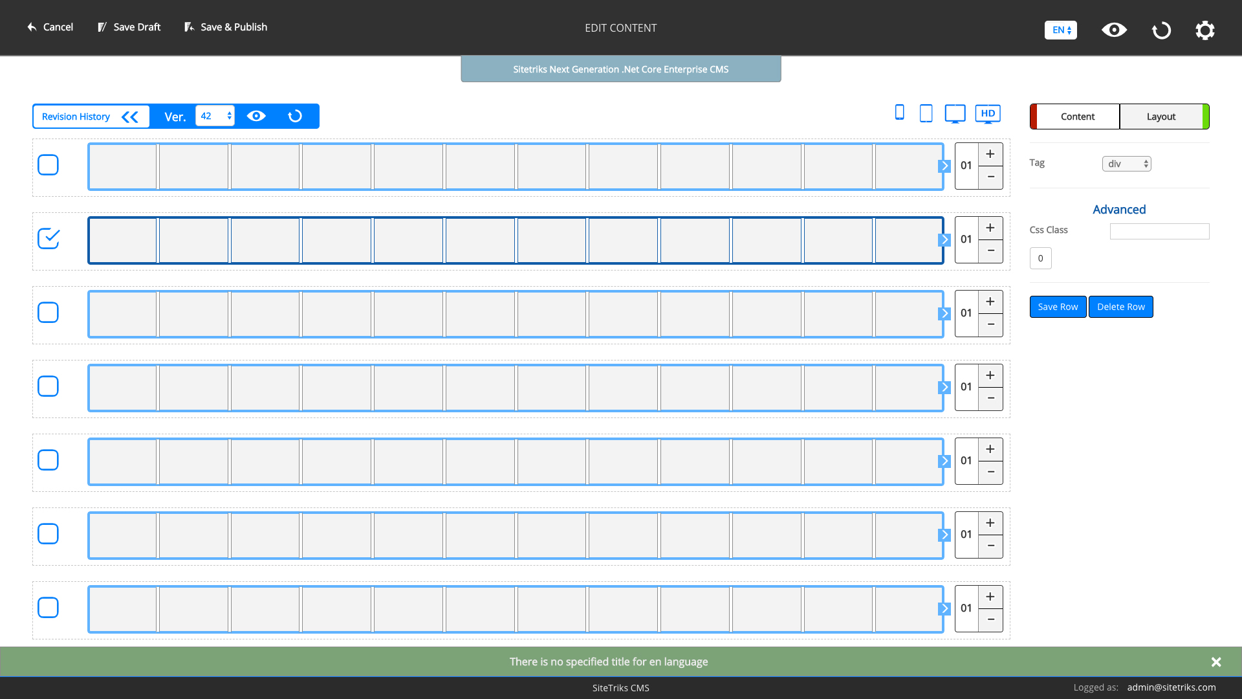Open the Tag div dropdown
Screen dimensions: 1242x699
pyautogui.click(x=1126, y=164)
